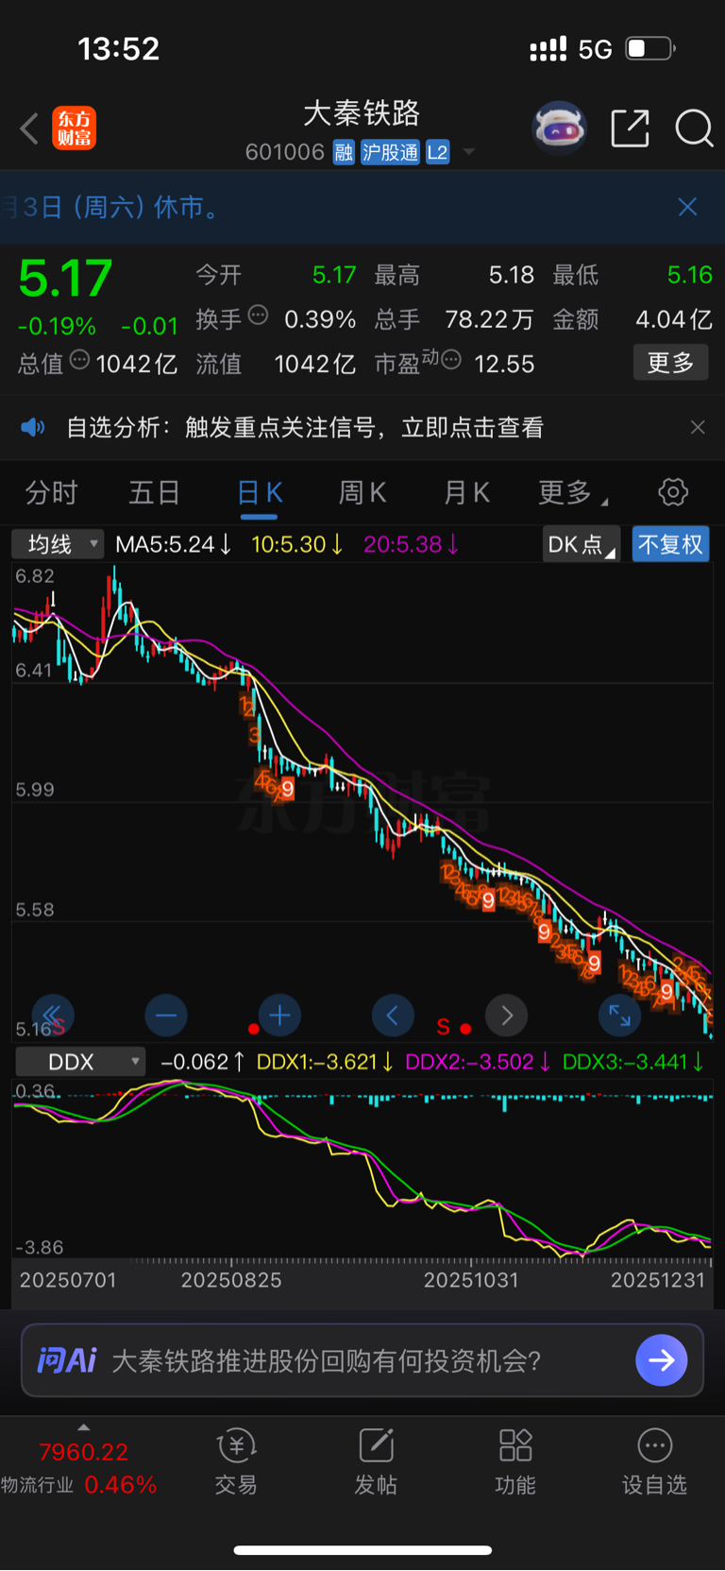This screenshot has width=725, height=1571.
Task: Switch to 五日 tab
Action: (155, 492)
